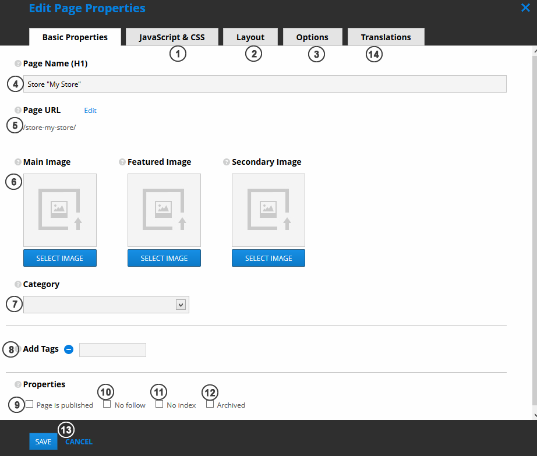Enable the Page is published checkbox
Image resolution: width=537 pixels, height=456 pixels.
click(x=30, y=404)
